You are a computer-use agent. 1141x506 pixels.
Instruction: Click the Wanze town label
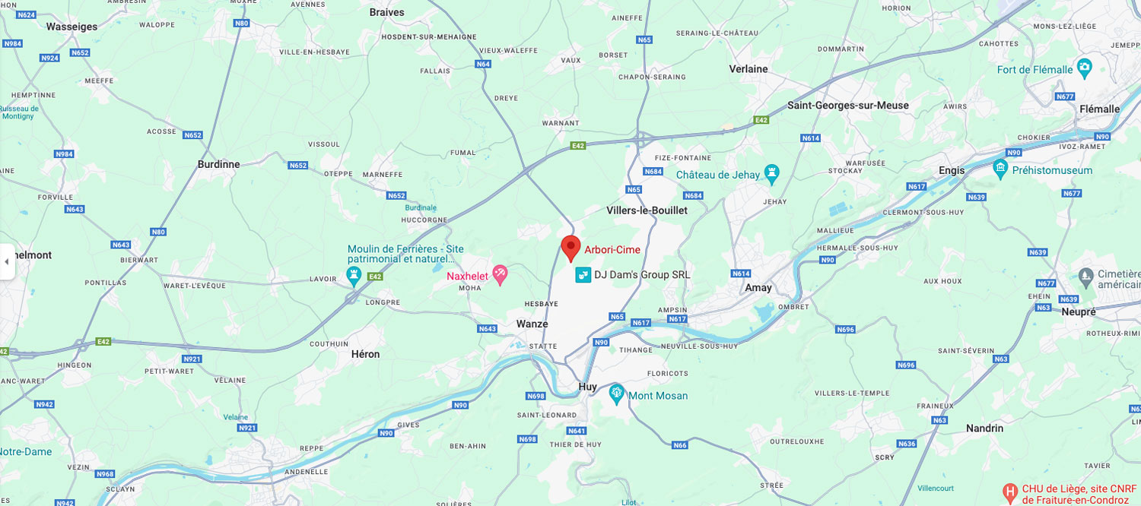(532, 324)
